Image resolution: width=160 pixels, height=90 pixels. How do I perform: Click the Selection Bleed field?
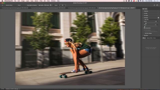[x=9, y=5]
